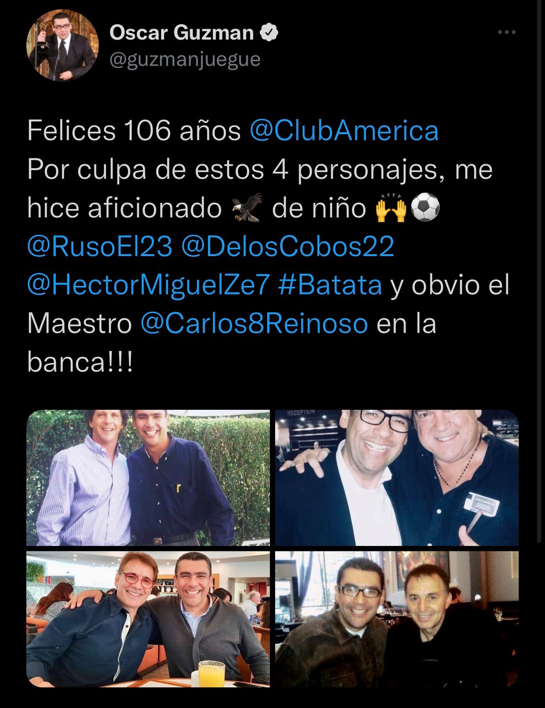View the top-left hedge background photo
The height and width of the screenshot is (708, 545).
(x=148, y=477)
